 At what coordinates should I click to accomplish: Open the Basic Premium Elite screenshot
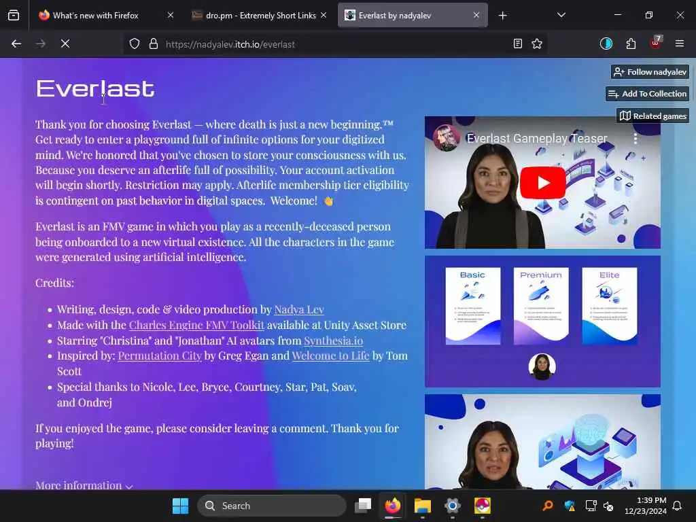[x=542, y=321]
